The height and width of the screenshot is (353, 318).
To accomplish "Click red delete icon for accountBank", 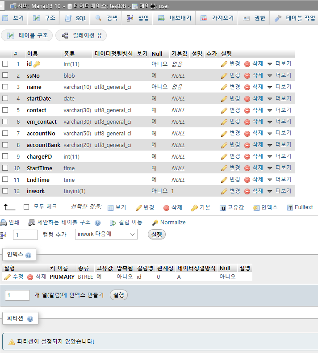I will [247, 145].
